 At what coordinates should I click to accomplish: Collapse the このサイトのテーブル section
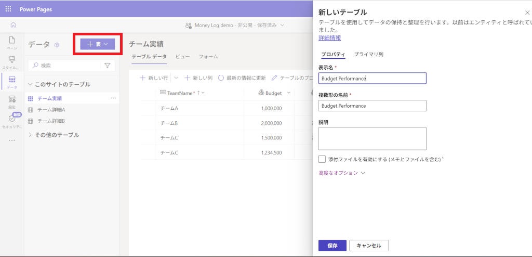(x=30, y=84)
